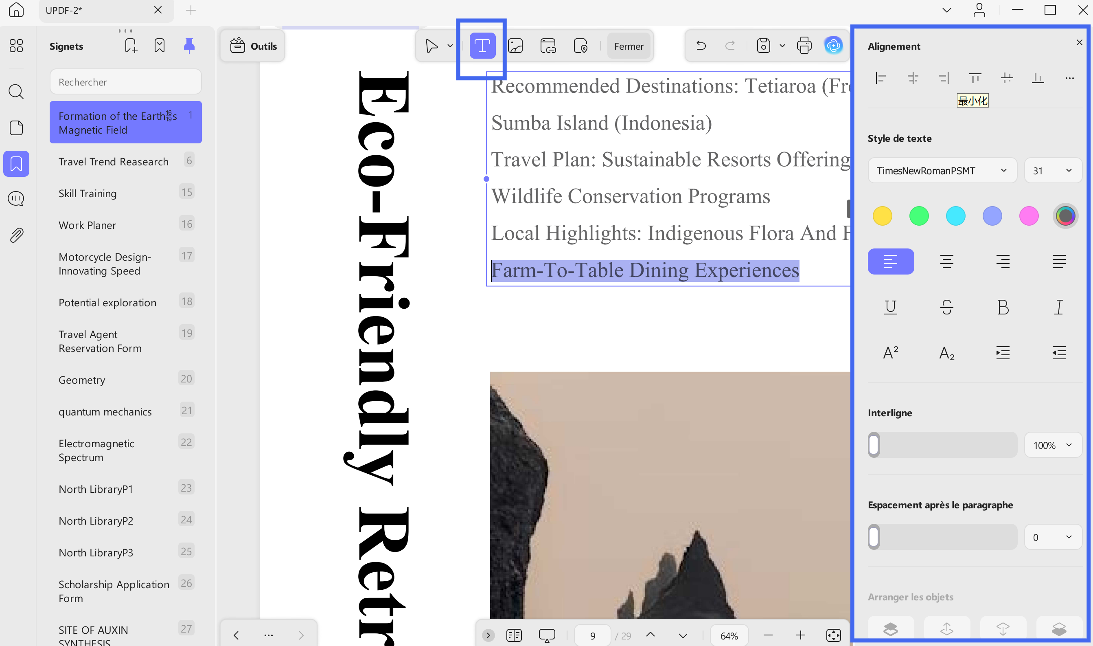
Task: Remove bookmark icon in Signets header
Action: point(160,46)
